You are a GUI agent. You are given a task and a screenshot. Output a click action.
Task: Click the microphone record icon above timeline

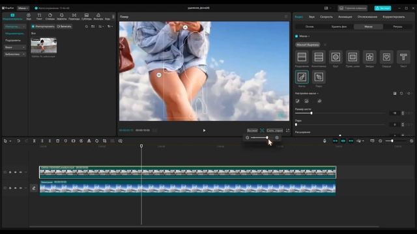(x=324, y=141)
